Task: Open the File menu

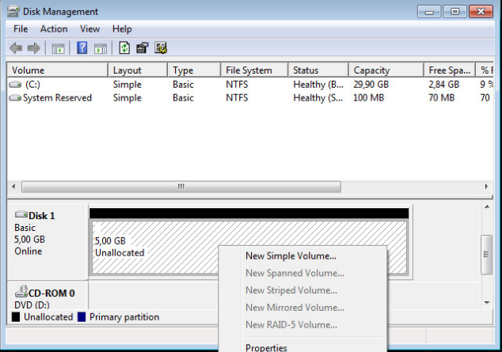Action: (21, 29)
